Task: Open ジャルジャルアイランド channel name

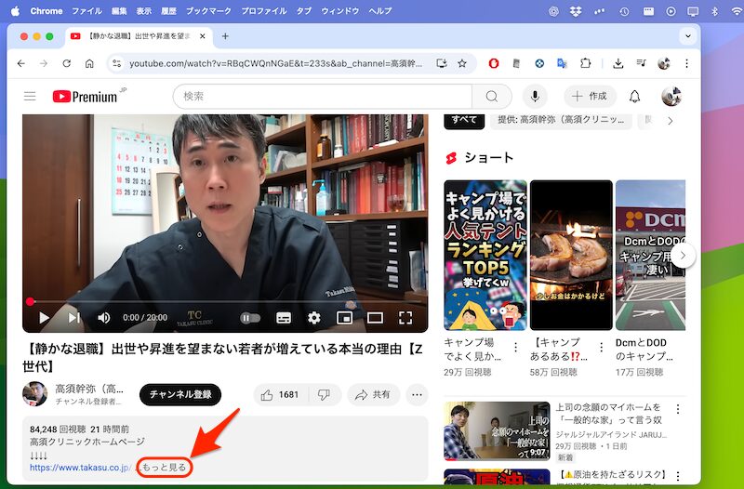Action: [611, 434]
